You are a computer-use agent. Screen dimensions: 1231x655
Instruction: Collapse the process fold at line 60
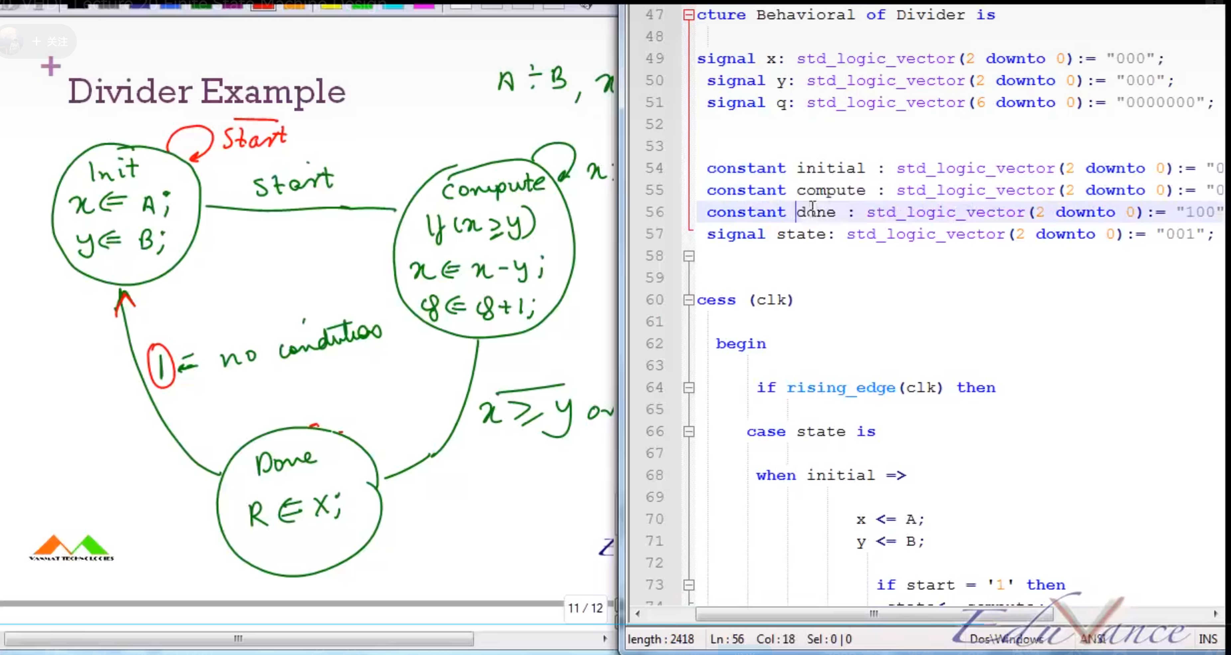(688, 300)
